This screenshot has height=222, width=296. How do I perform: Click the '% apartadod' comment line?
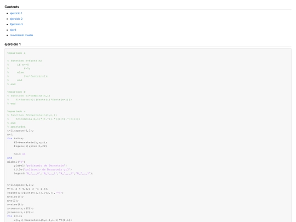point(16,127)
